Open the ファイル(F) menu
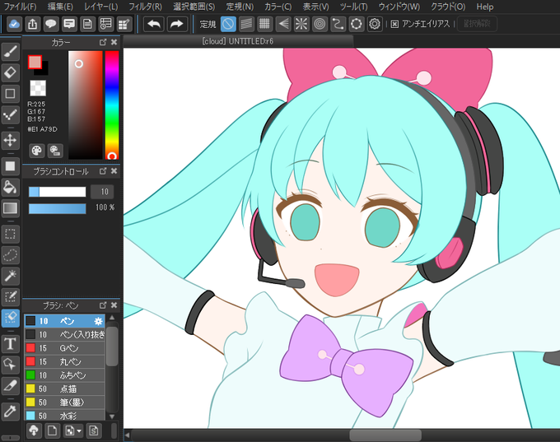Image resolution: width=560 pixels, height=442 pixels. [21, 7]
